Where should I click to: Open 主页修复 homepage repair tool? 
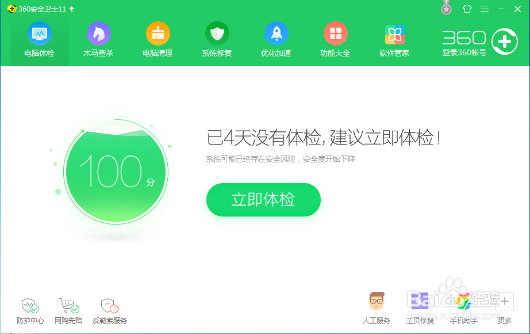(x=420, y=308)
